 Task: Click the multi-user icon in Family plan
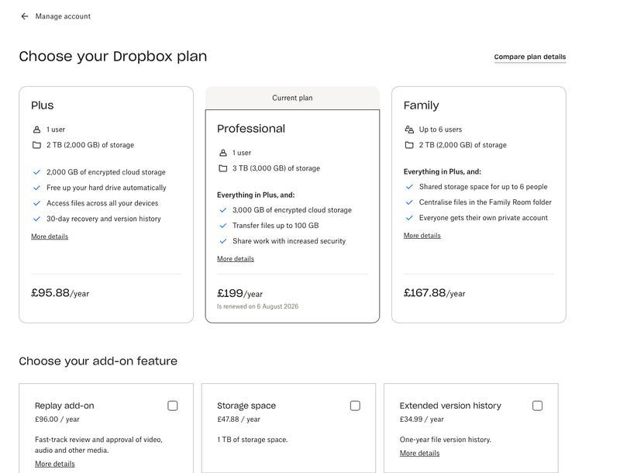[409, 129]
